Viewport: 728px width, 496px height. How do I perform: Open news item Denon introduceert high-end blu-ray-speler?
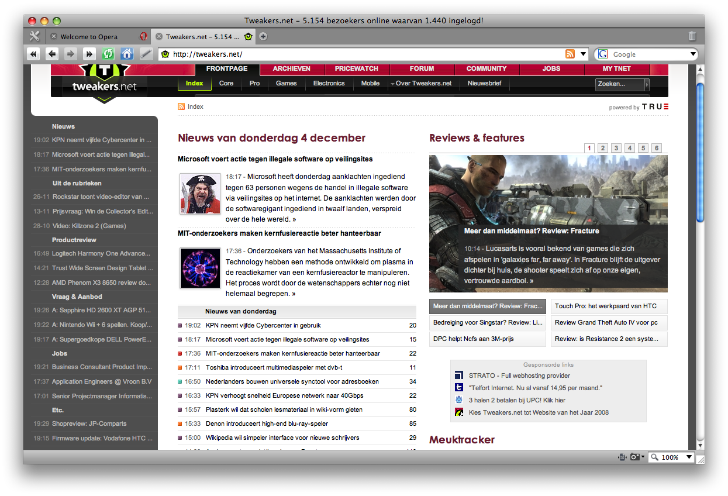click(267, 423)
